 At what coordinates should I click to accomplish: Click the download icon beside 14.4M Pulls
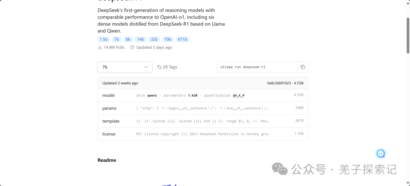(99, 47)
